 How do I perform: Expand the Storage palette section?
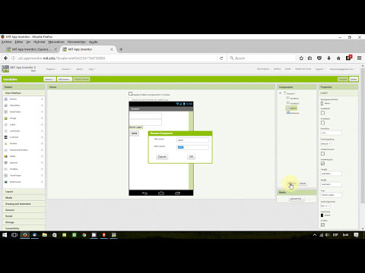(x=24, y=222)
